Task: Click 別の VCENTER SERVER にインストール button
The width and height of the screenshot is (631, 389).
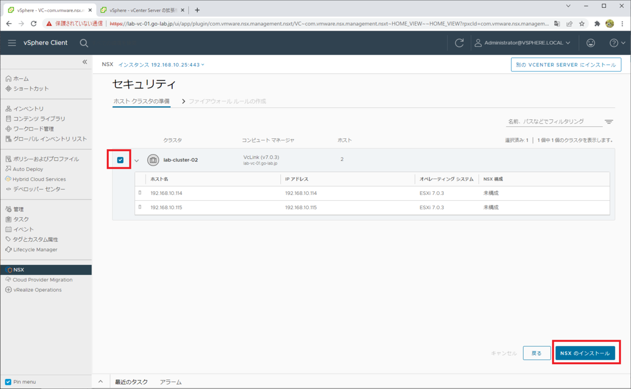Action: pyautogui.click(x=566, y=65)
